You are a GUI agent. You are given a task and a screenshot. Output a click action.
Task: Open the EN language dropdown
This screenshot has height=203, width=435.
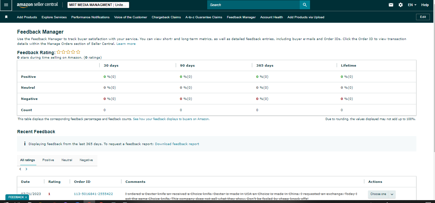point(412,5)
